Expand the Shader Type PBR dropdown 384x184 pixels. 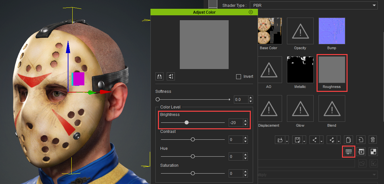[374, 6]
